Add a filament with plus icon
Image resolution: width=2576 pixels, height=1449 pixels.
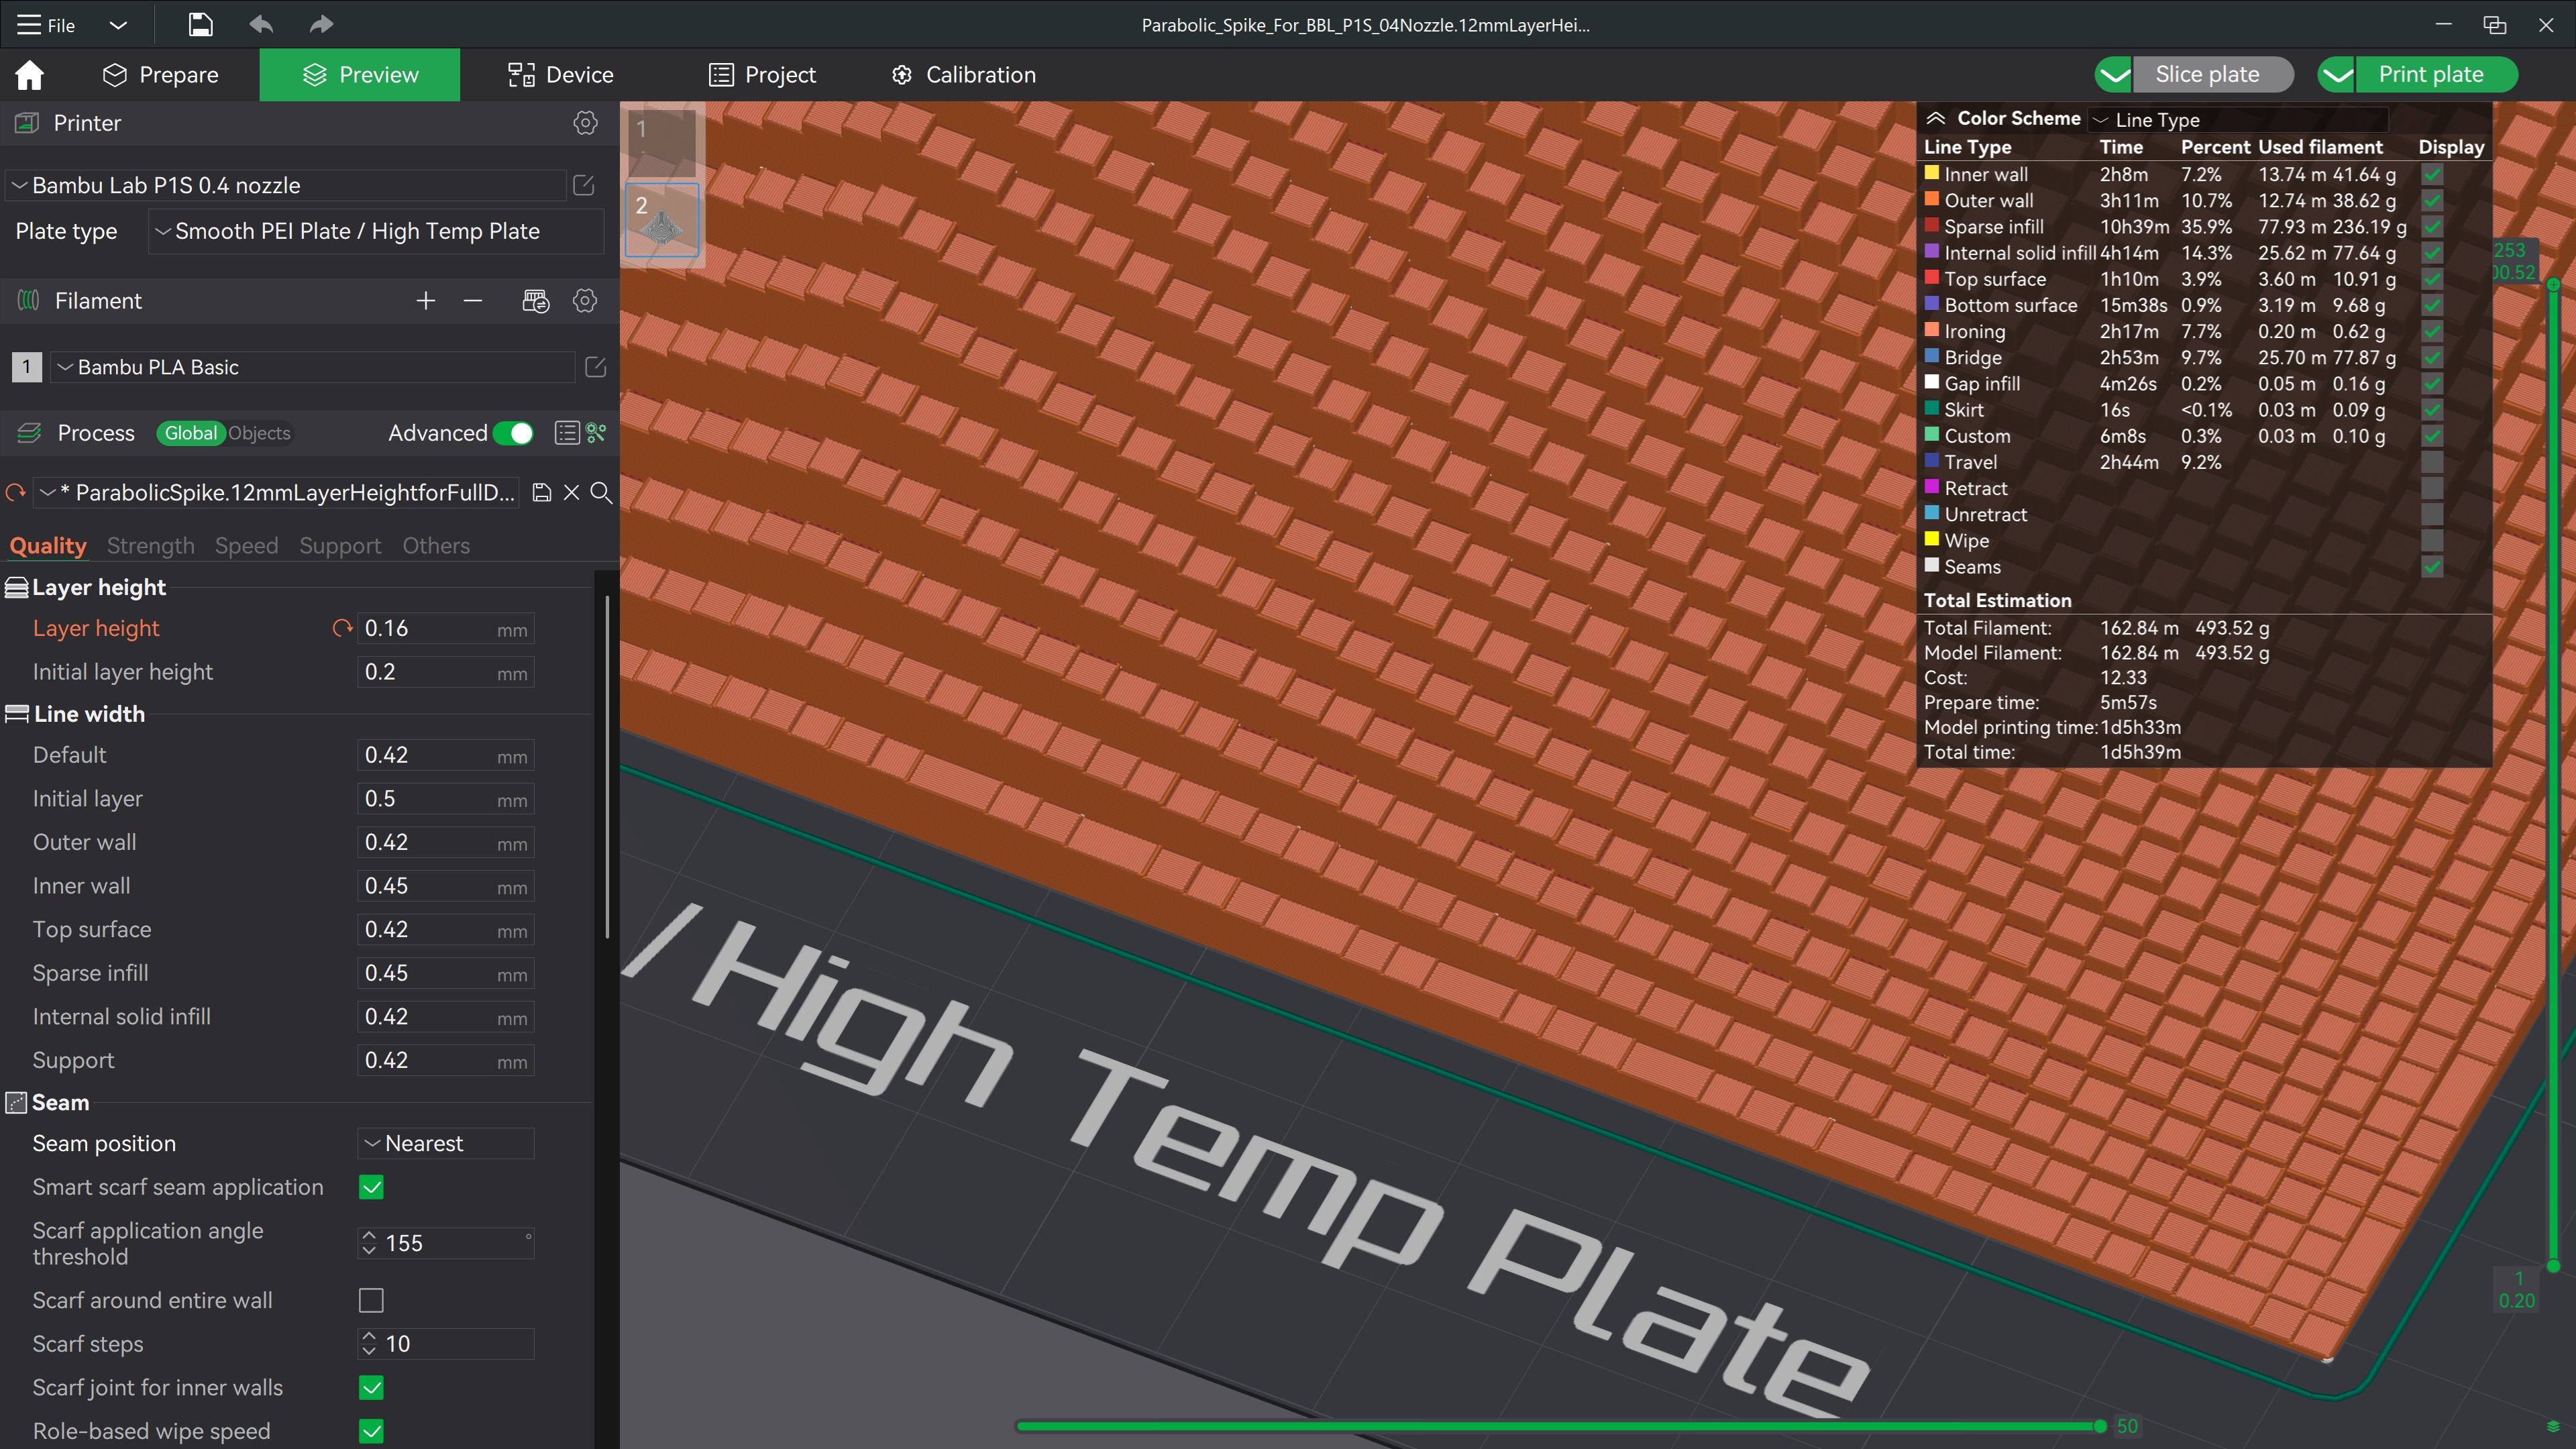tap(426, 301)
